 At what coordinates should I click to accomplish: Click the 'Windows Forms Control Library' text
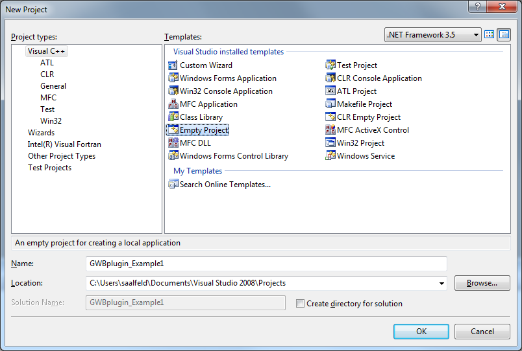coord(234,156)
